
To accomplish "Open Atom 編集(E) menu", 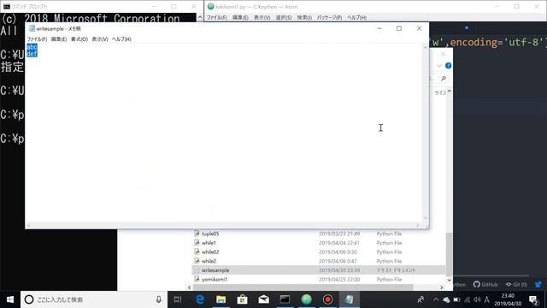I will click(240, 17).
